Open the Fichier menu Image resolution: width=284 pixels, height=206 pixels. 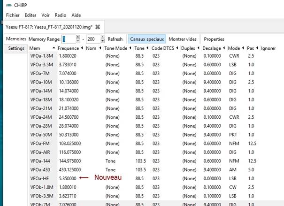[x=13, y=15]
